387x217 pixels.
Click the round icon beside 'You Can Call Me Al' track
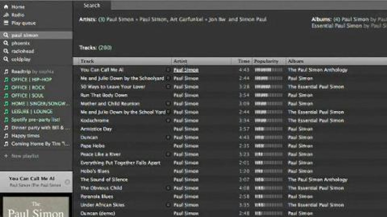pyautogui.click(x=168, y=70)
